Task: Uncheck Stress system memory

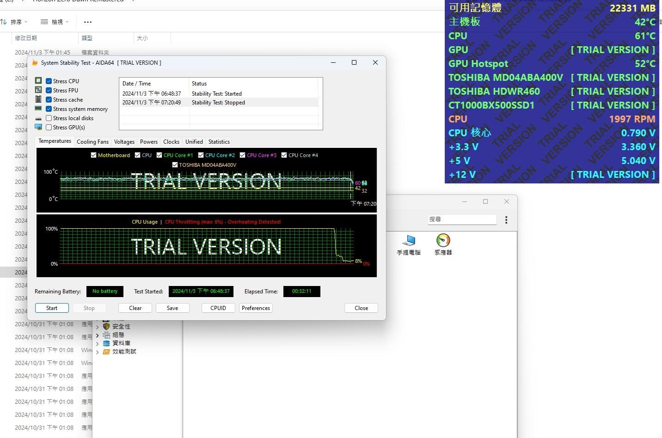Action: click(49, 109)
